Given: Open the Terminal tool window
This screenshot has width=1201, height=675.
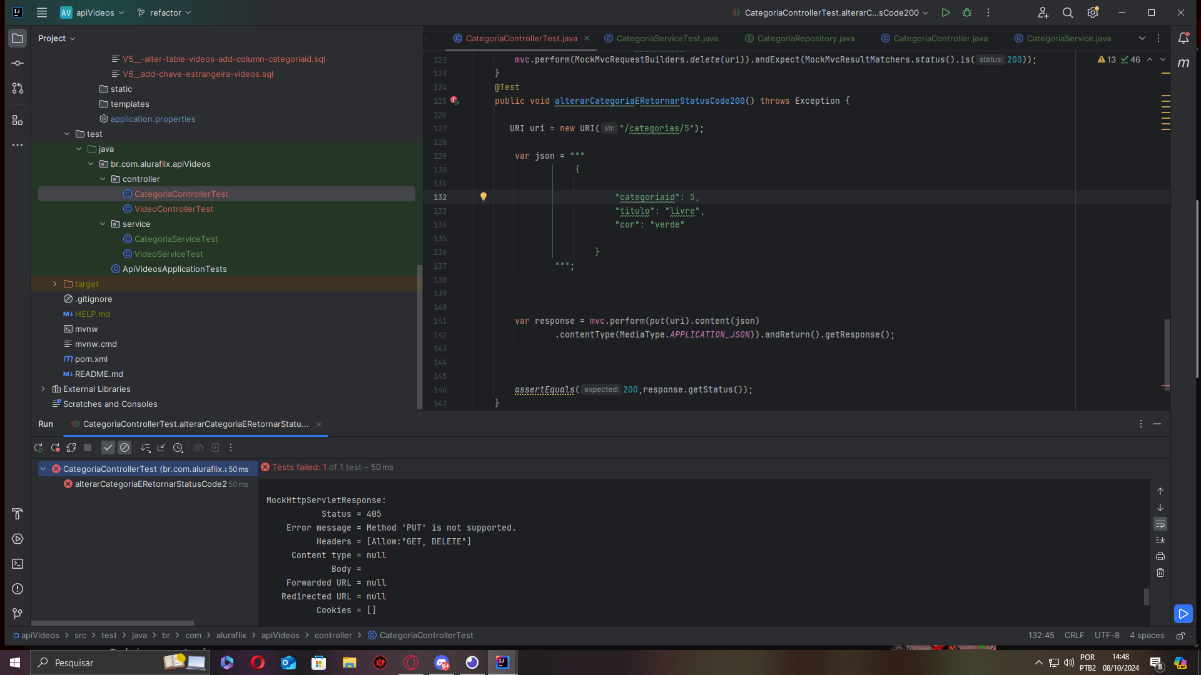Looking at the screenshot, I should [x=18, y=564].
